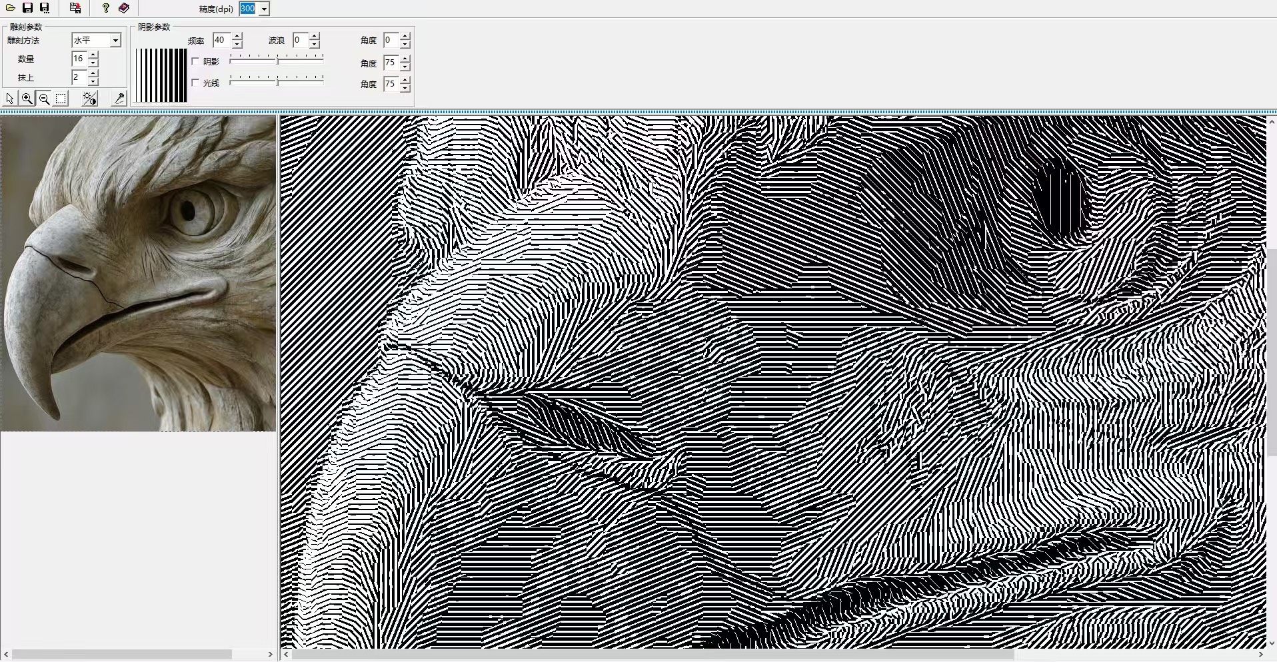The width and height of the screenshot is (1277, 662).
Task: Click the engraving preview horizontal scrollbar thumb
Action: click(x=652, y=655)
